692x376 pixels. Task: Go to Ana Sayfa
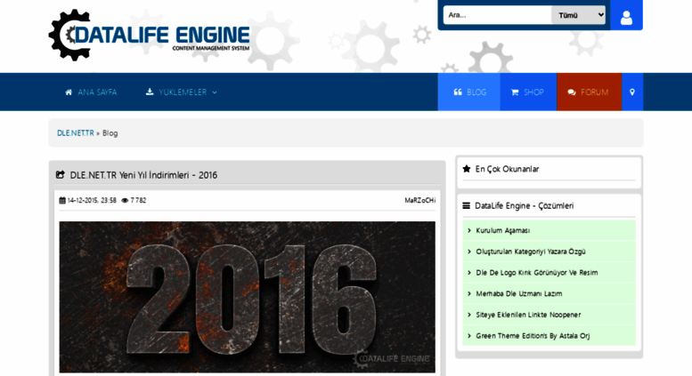[x=91, y=92]
